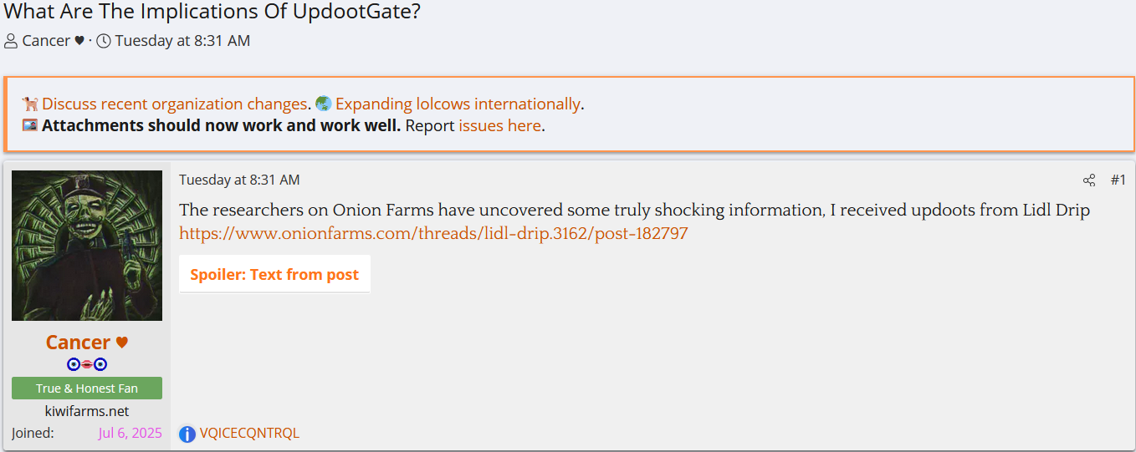Click the eyes and lips badge under username
The width and height of the screenshot is (1136, 452).
coord(87,364)
